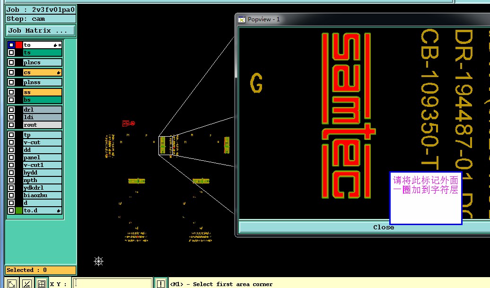
Task: Select layer name 'ldi'
Action: [x=42, y=117]
